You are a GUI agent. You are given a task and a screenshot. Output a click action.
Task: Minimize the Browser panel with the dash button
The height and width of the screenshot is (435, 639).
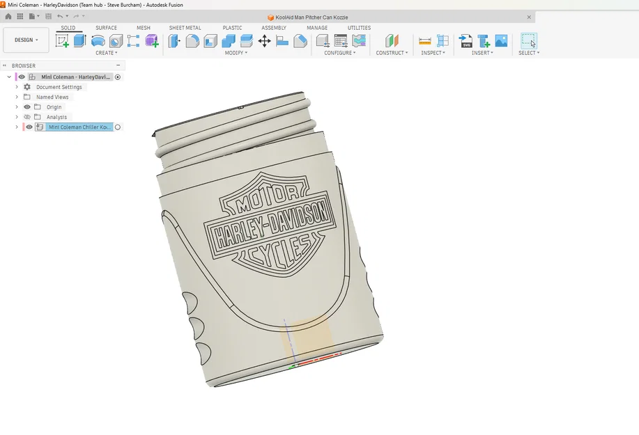pos(118,65)
